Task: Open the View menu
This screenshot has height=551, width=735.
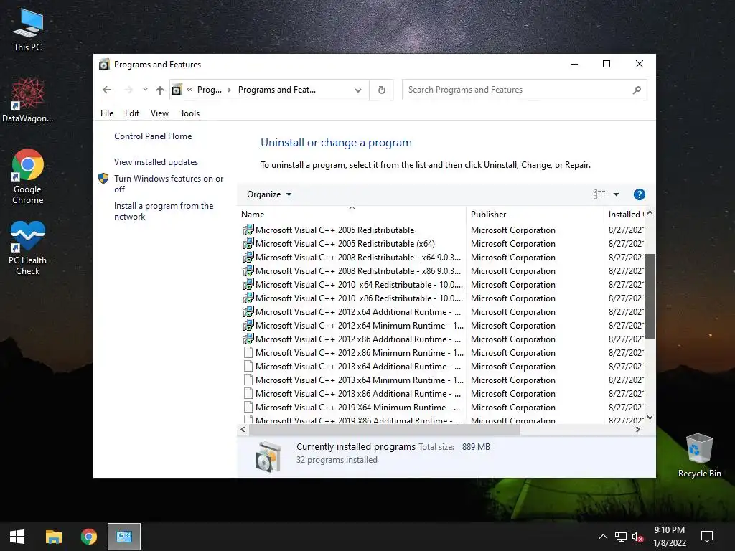Action: pos(159,113)
